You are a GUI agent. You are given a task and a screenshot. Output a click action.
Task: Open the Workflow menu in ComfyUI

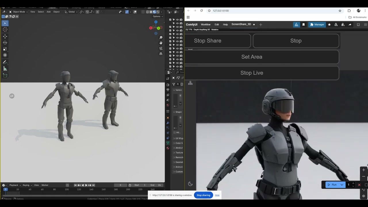point(206,25)
